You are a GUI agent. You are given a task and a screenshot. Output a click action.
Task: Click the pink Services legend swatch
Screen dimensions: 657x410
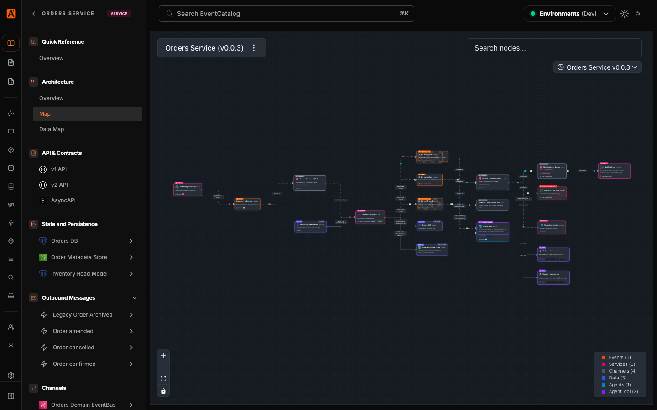pos(604,364)
